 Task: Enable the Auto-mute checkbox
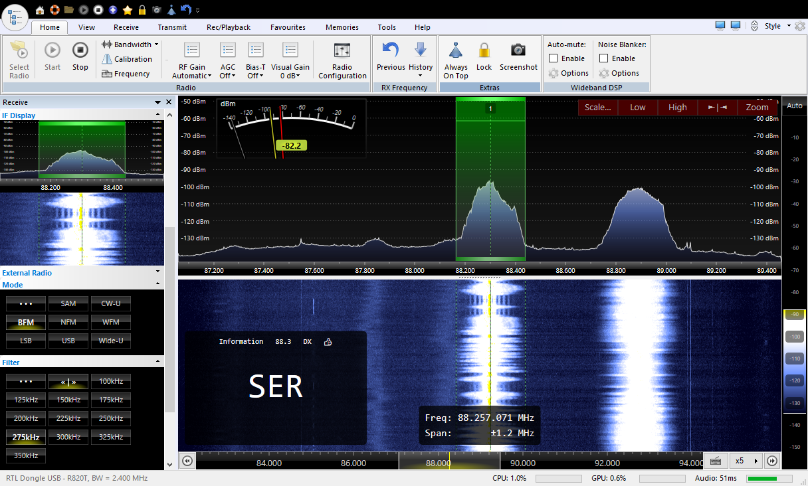[x=553, y=58]
